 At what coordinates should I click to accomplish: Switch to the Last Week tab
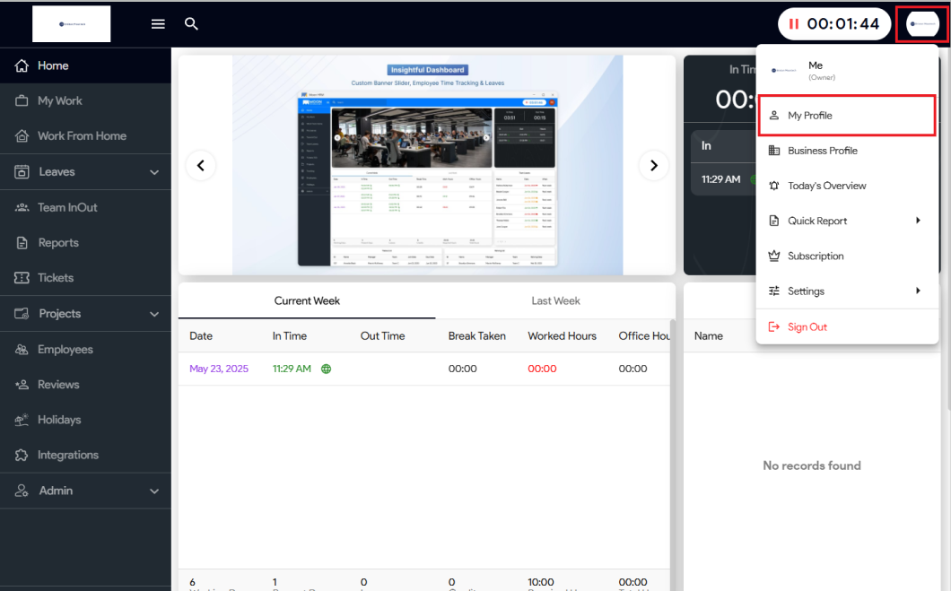click(x=555, y=301)
